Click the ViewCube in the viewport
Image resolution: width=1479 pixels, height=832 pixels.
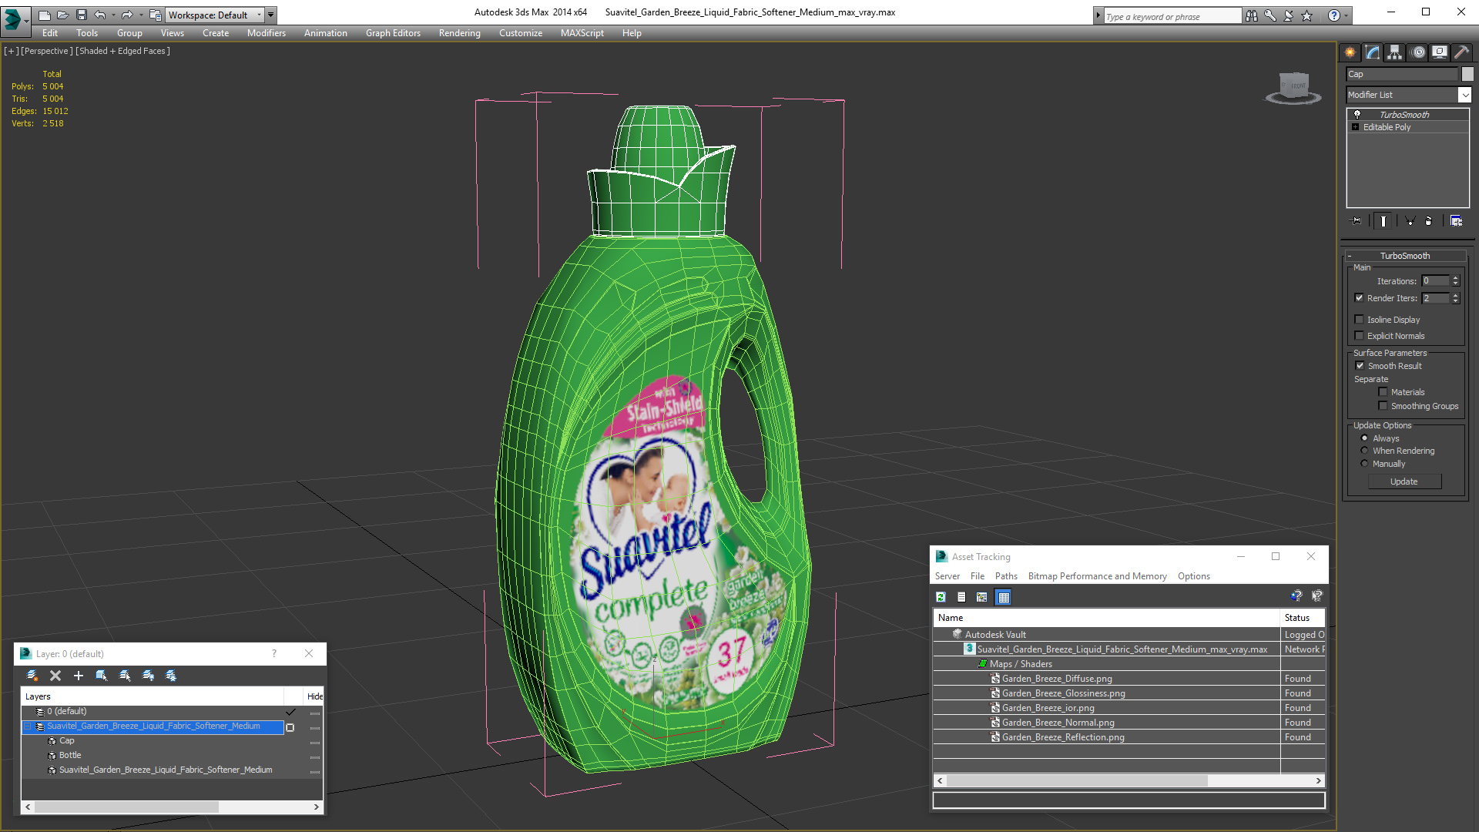tap(1294, 88)
